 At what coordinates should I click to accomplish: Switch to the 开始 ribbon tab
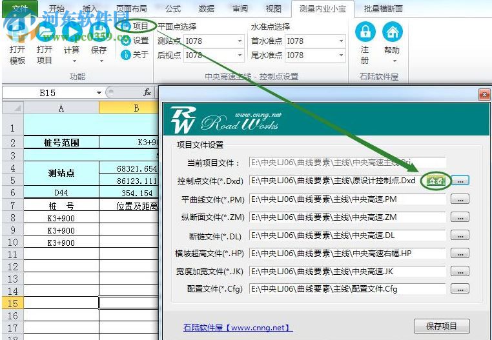(58, 9)
